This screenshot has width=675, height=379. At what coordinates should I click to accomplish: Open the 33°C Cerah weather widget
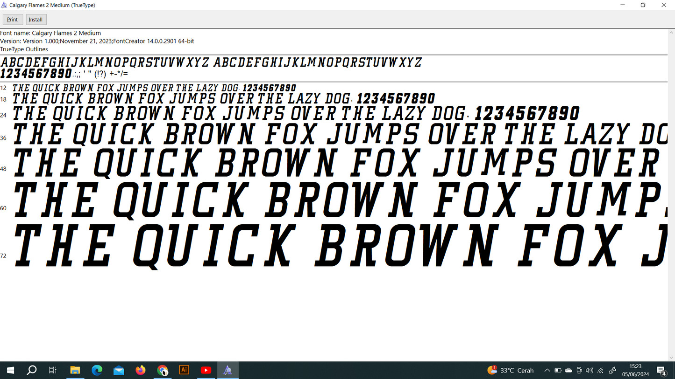(511, 370)
